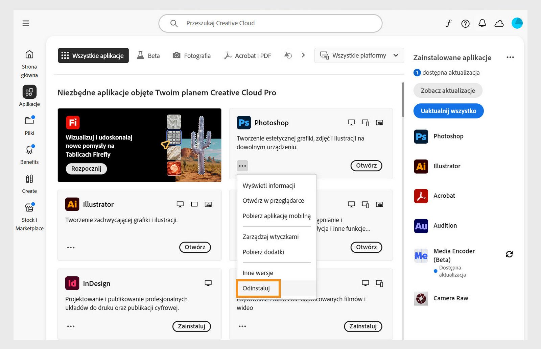Click the Media Encoder update refresh icon
The height and width of the screenshot is (349, 541).
tap(510, 254)
